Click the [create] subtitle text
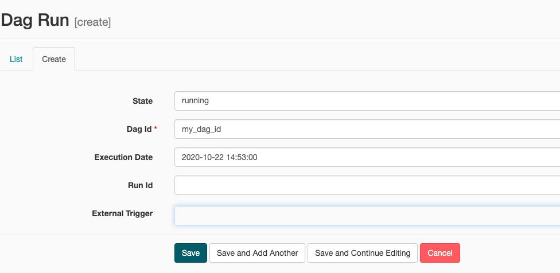 click(x=92, y=22)
